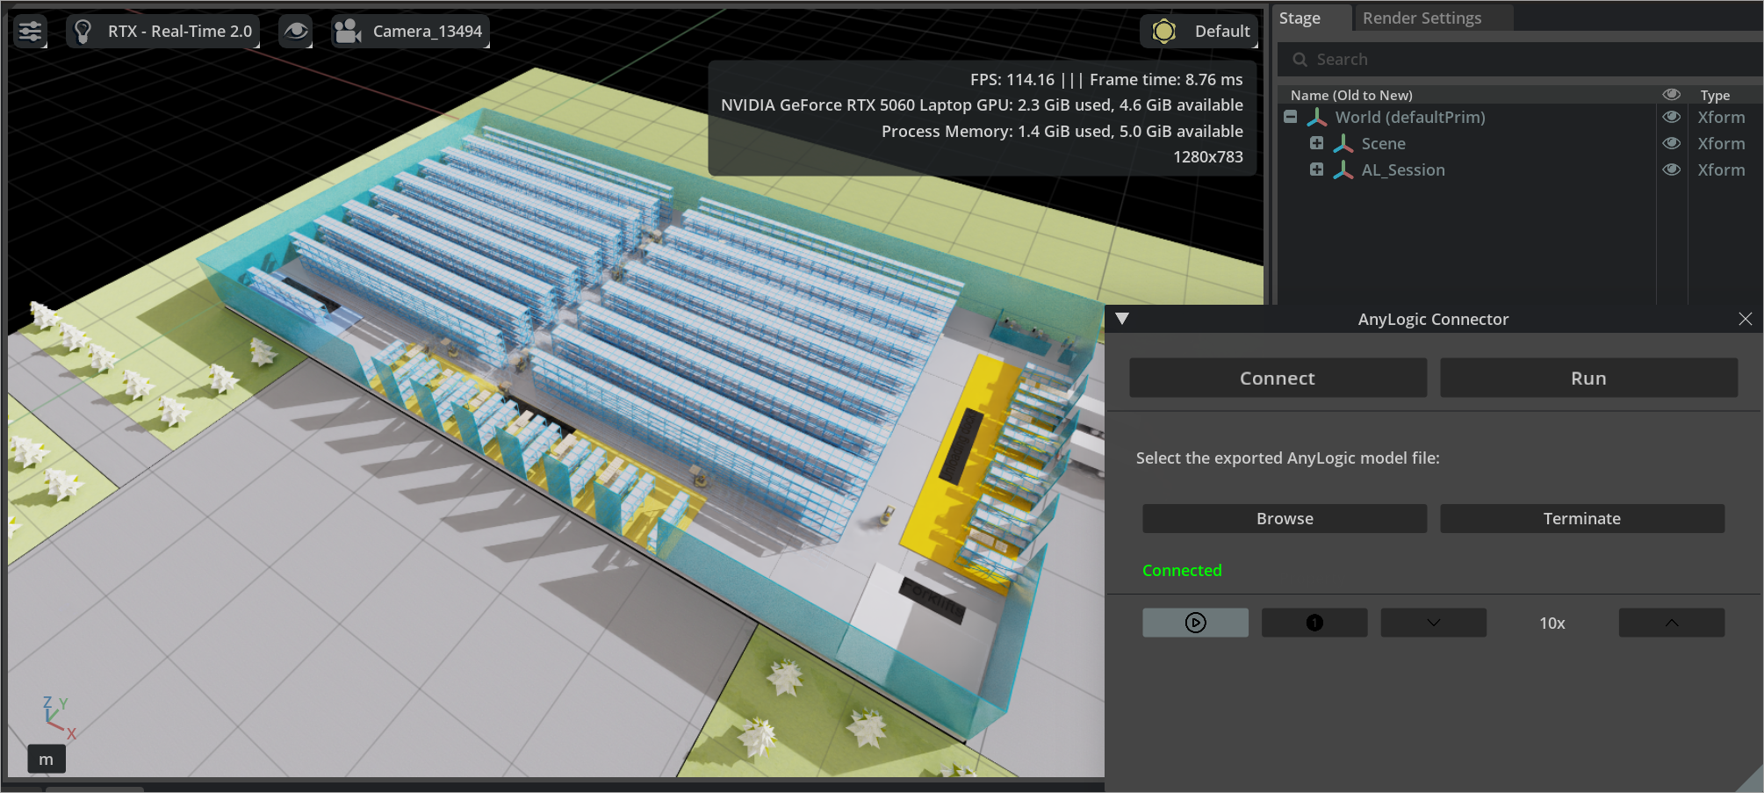Toggle visibility of AL_Session
Screen dimensions: 1764x793
(1671, 169)
